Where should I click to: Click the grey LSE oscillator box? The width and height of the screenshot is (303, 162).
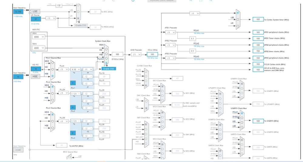pos(35,12)
